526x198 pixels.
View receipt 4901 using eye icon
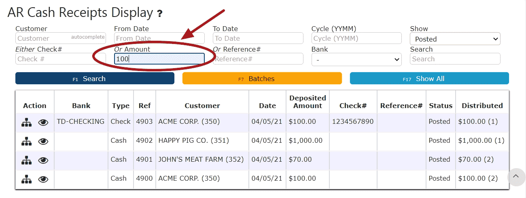(43, 160)
